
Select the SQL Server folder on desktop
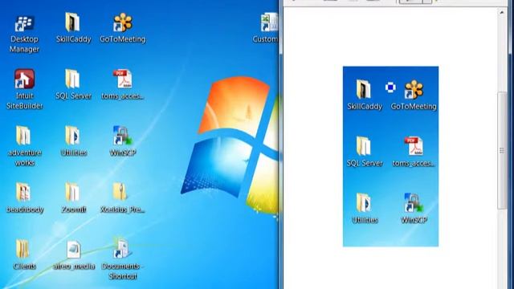(73, 84)
